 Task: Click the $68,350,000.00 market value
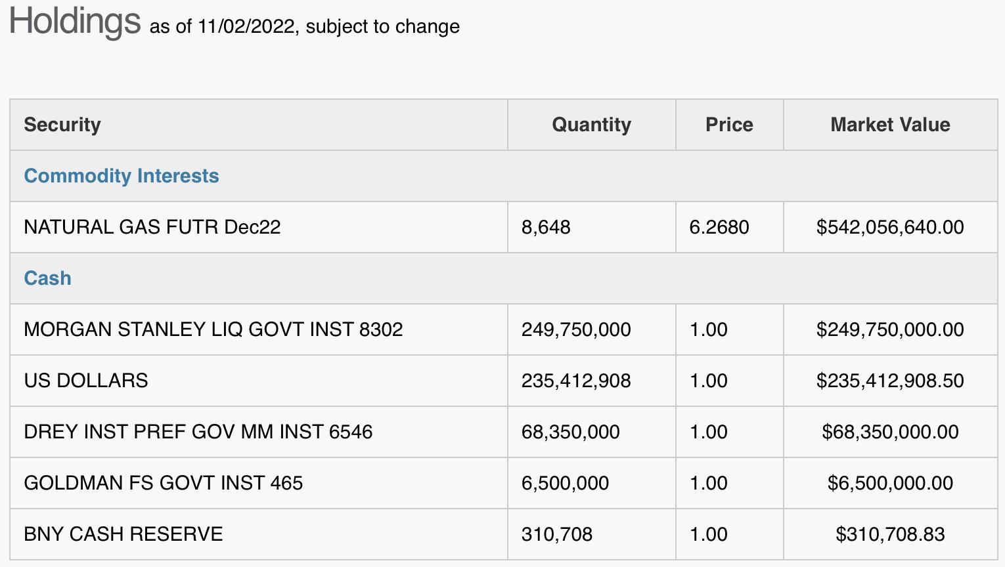coord(890,432)
